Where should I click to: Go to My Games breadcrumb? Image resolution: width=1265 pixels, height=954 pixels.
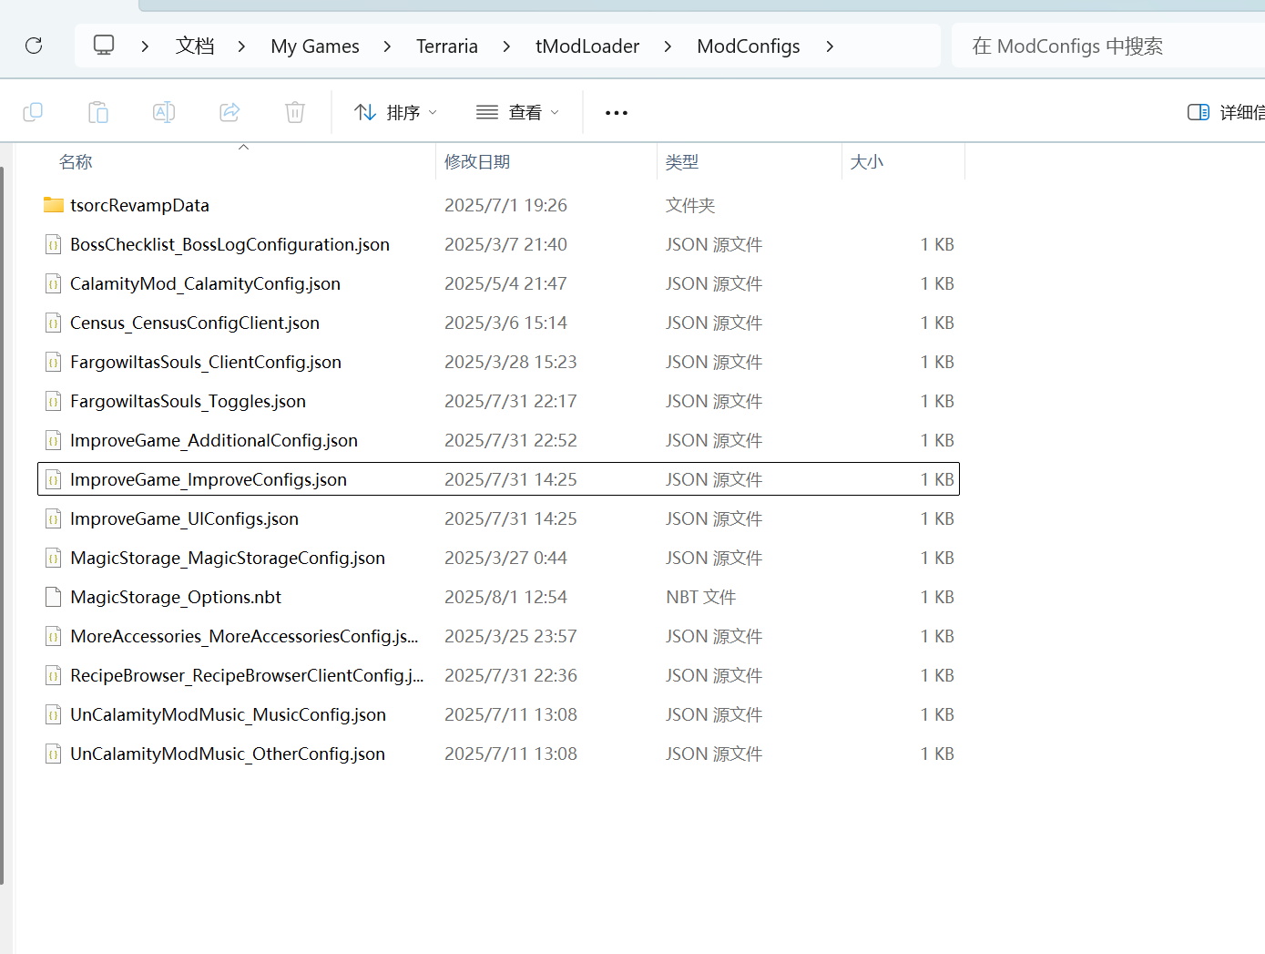[315, 46]
